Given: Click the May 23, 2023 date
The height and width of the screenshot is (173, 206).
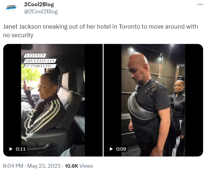Looking at the screenshot, I should [x=44, y=166].
